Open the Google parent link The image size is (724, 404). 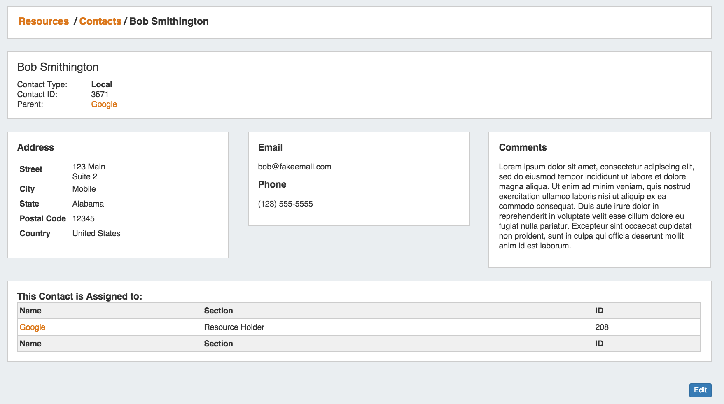104,104
